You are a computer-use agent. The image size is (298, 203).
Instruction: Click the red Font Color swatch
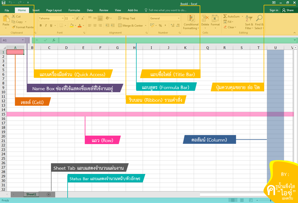(x=79, y=26)
